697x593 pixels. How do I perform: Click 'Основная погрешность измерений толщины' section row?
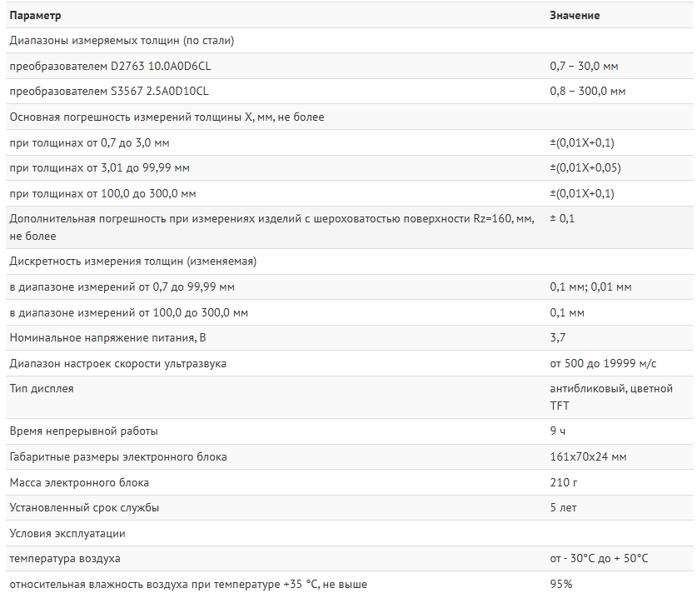(x=167, y=117)
